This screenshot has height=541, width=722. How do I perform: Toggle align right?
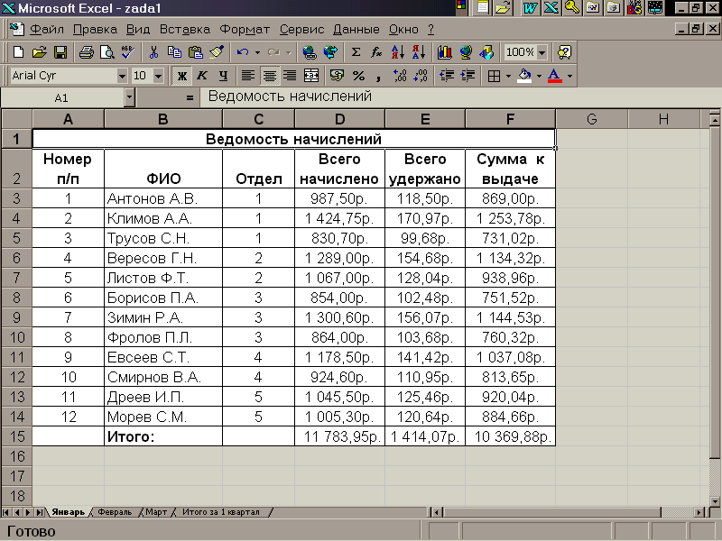(290, 76)
